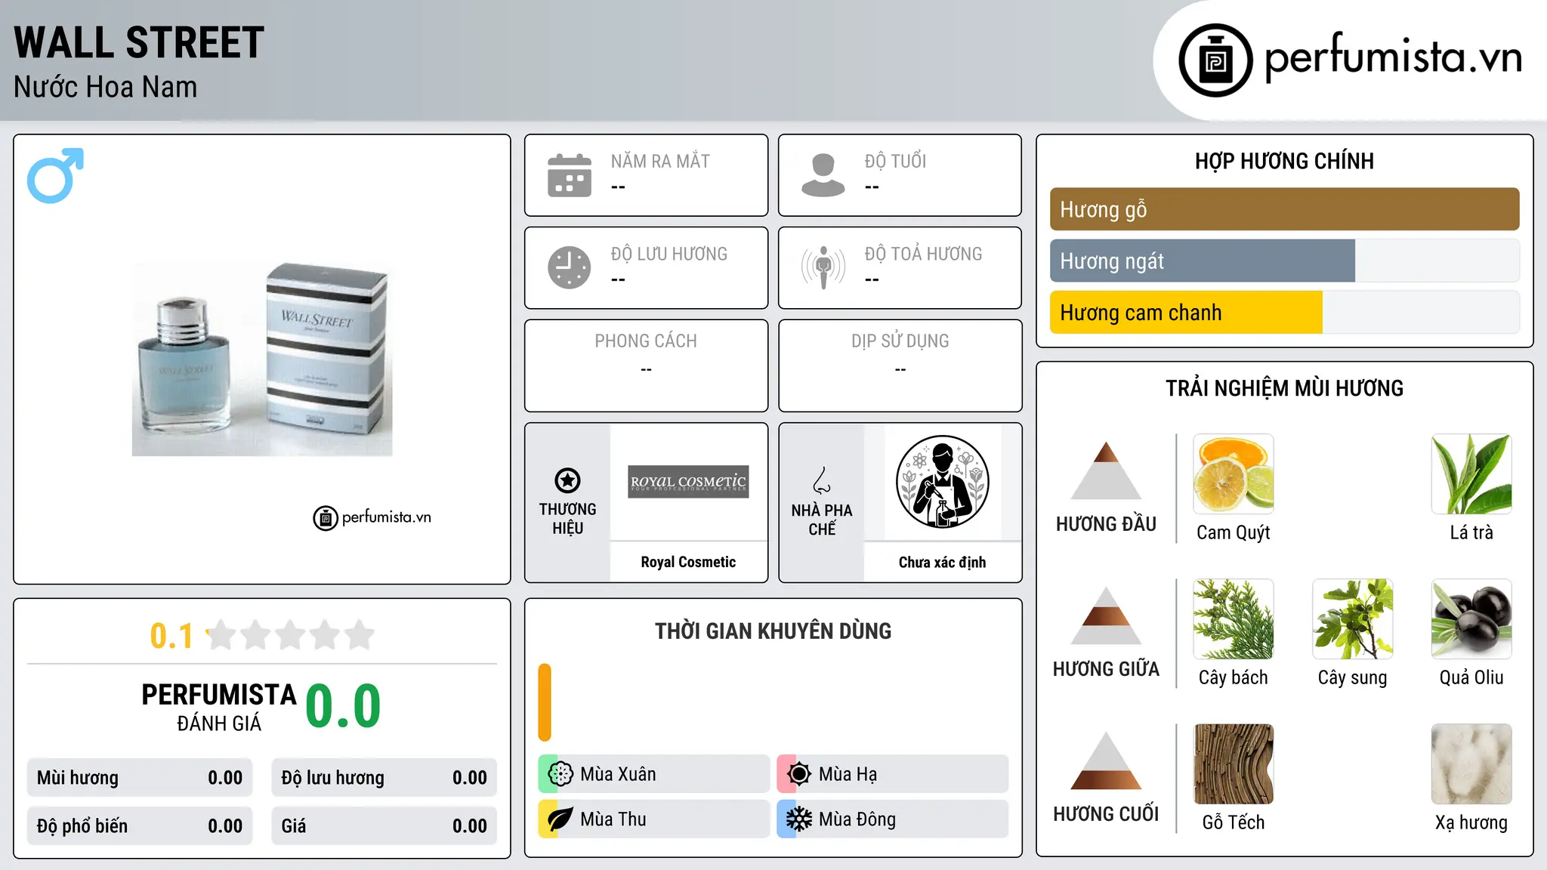Open the Wall Street perfume bottle photo
Screen dimensions: 1547x870
262,359
